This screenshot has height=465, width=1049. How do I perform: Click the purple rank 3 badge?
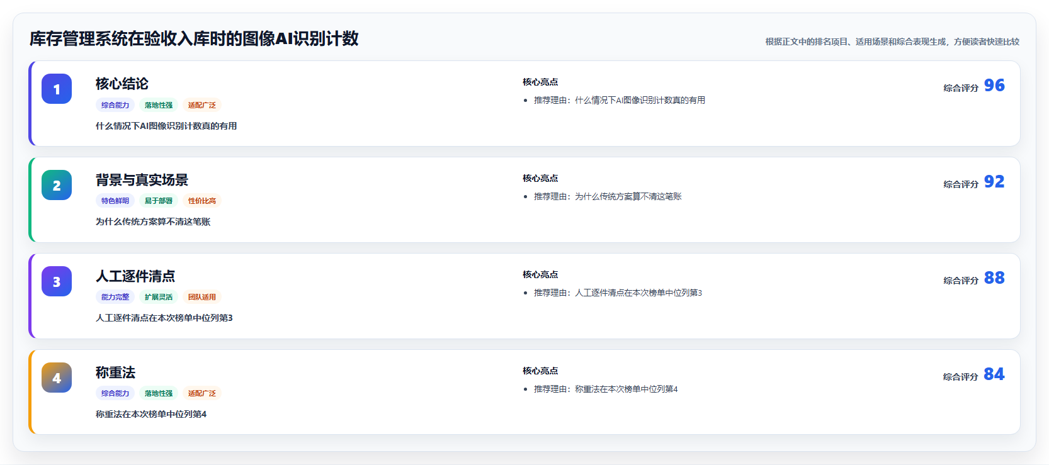click(57, 281)
